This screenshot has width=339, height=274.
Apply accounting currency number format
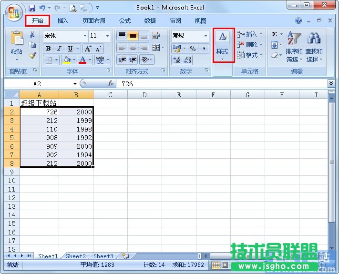pos(177,49)
